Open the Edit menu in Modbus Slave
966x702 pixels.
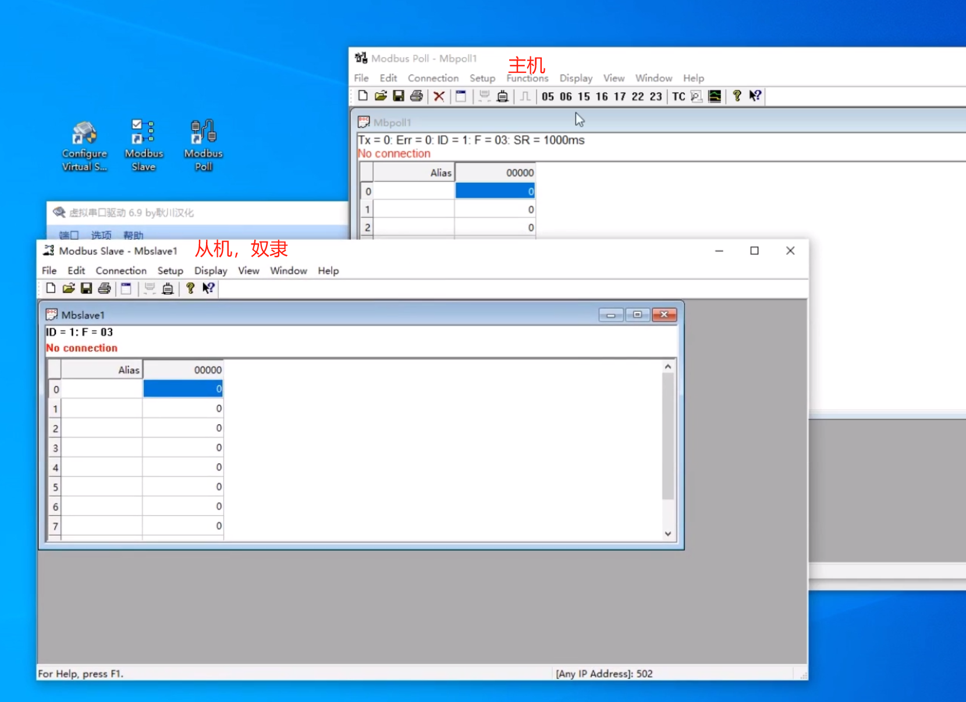pyautogui.click(x=76, y=271)
